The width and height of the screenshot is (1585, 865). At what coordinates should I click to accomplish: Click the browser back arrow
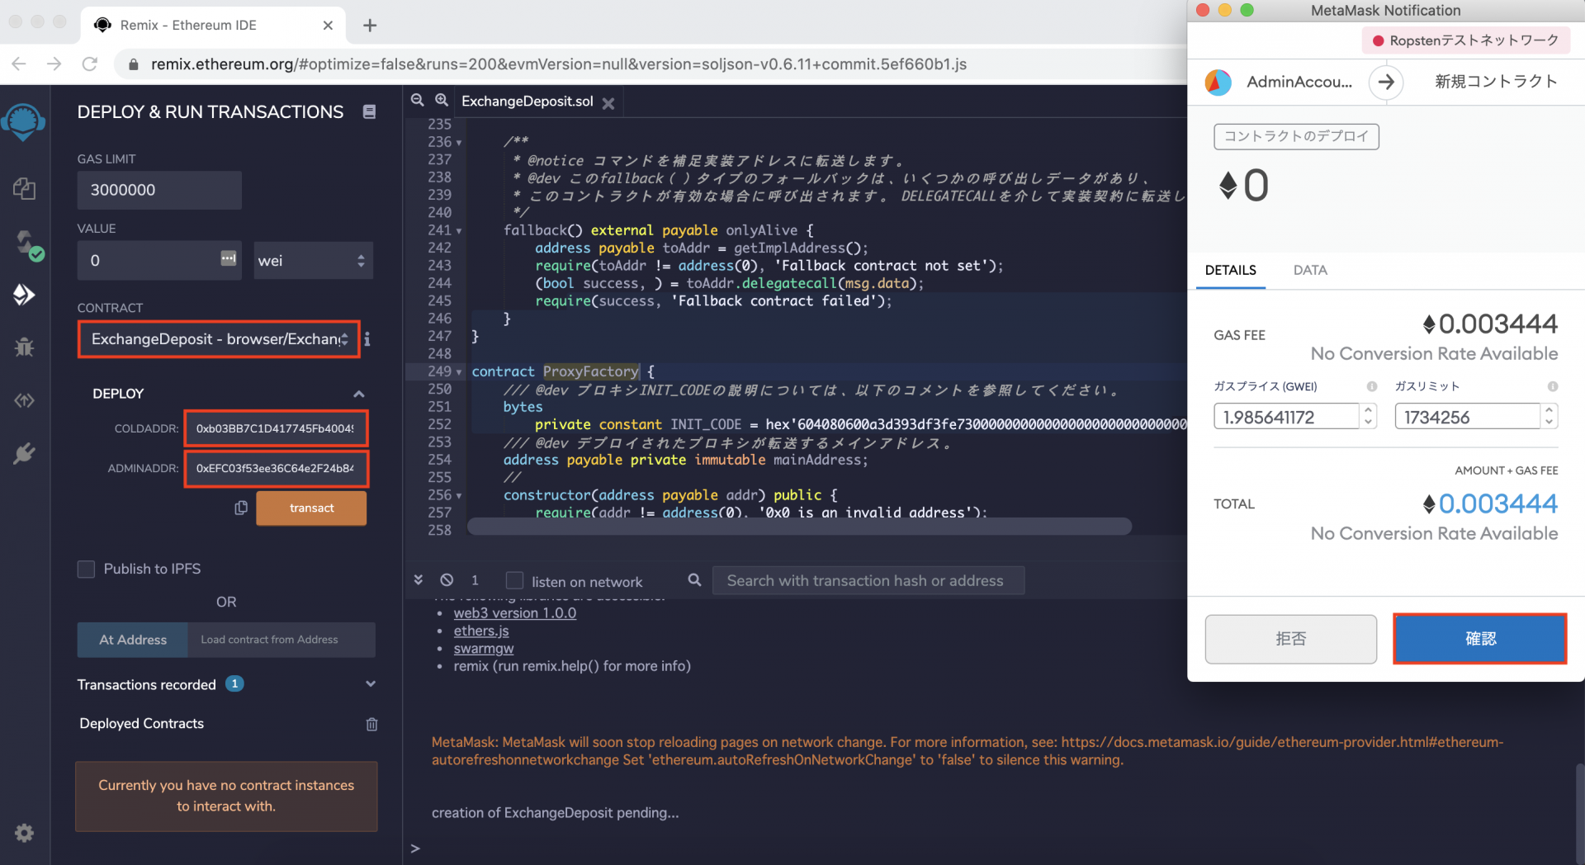[x=19, y=64]
